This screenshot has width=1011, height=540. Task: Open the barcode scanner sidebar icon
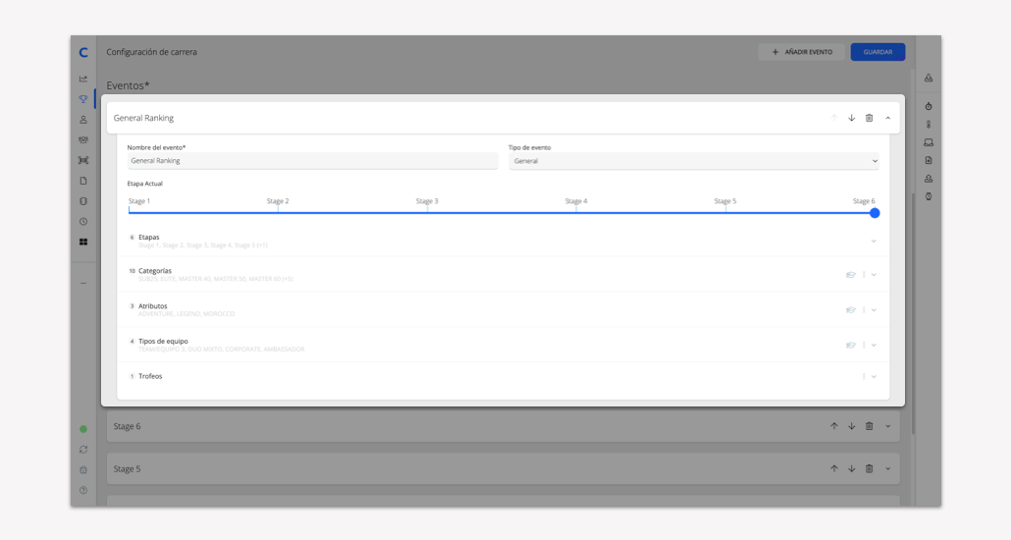(x=83, y=160)
